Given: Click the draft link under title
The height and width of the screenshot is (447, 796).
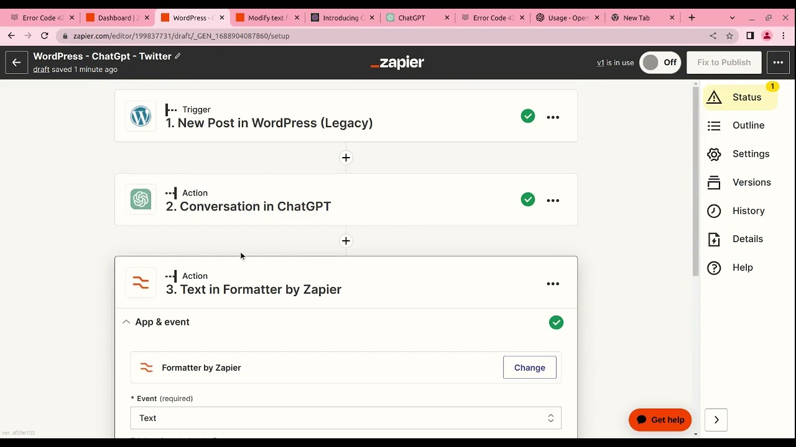Looking at the screenshot, I should click(41, 70).
